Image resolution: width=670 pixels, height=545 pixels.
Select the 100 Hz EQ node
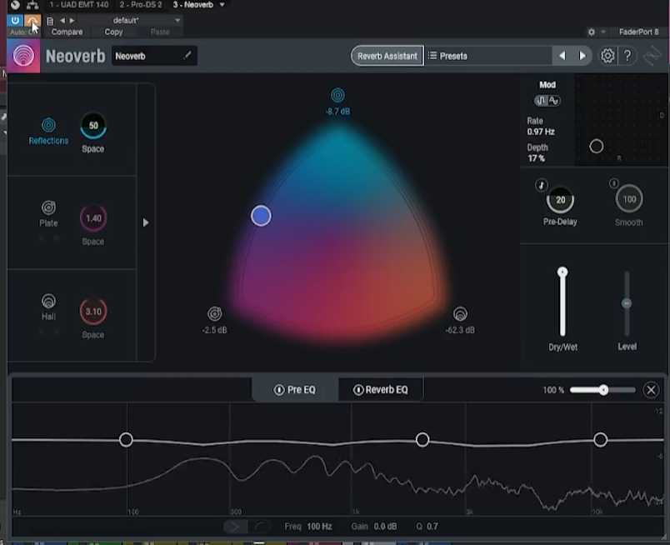tap(126, 439)
